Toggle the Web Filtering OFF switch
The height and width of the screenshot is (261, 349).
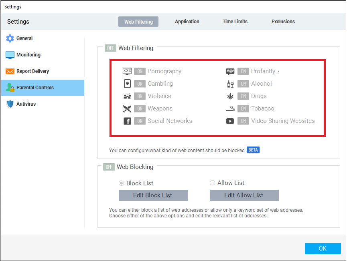pyautogui.click(x=110, y=48)
